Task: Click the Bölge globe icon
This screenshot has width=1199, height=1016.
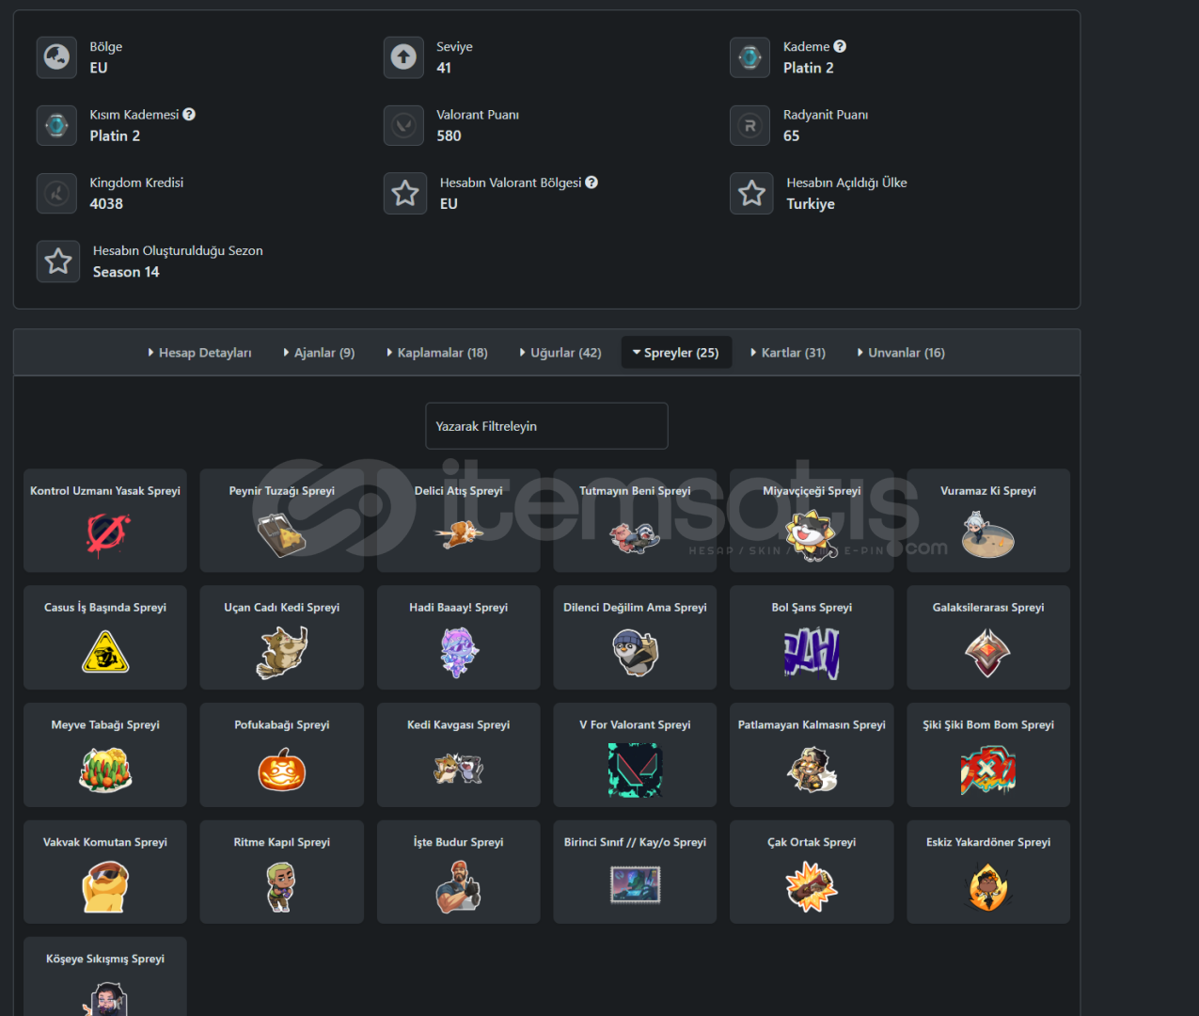Action: [57, 57]
